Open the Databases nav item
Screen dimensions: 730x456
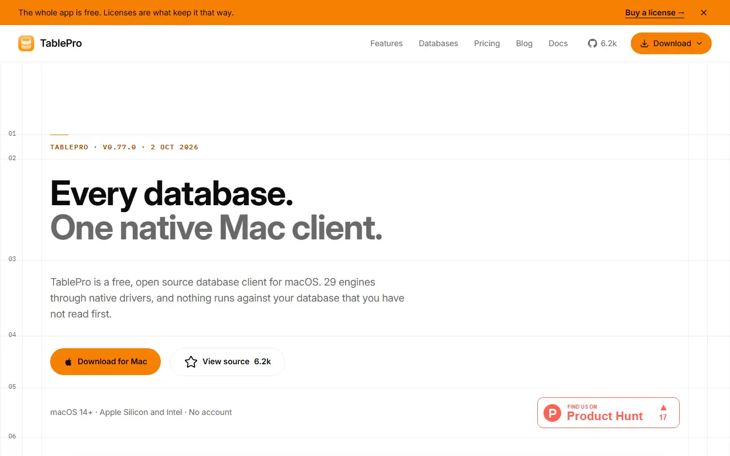438,43
